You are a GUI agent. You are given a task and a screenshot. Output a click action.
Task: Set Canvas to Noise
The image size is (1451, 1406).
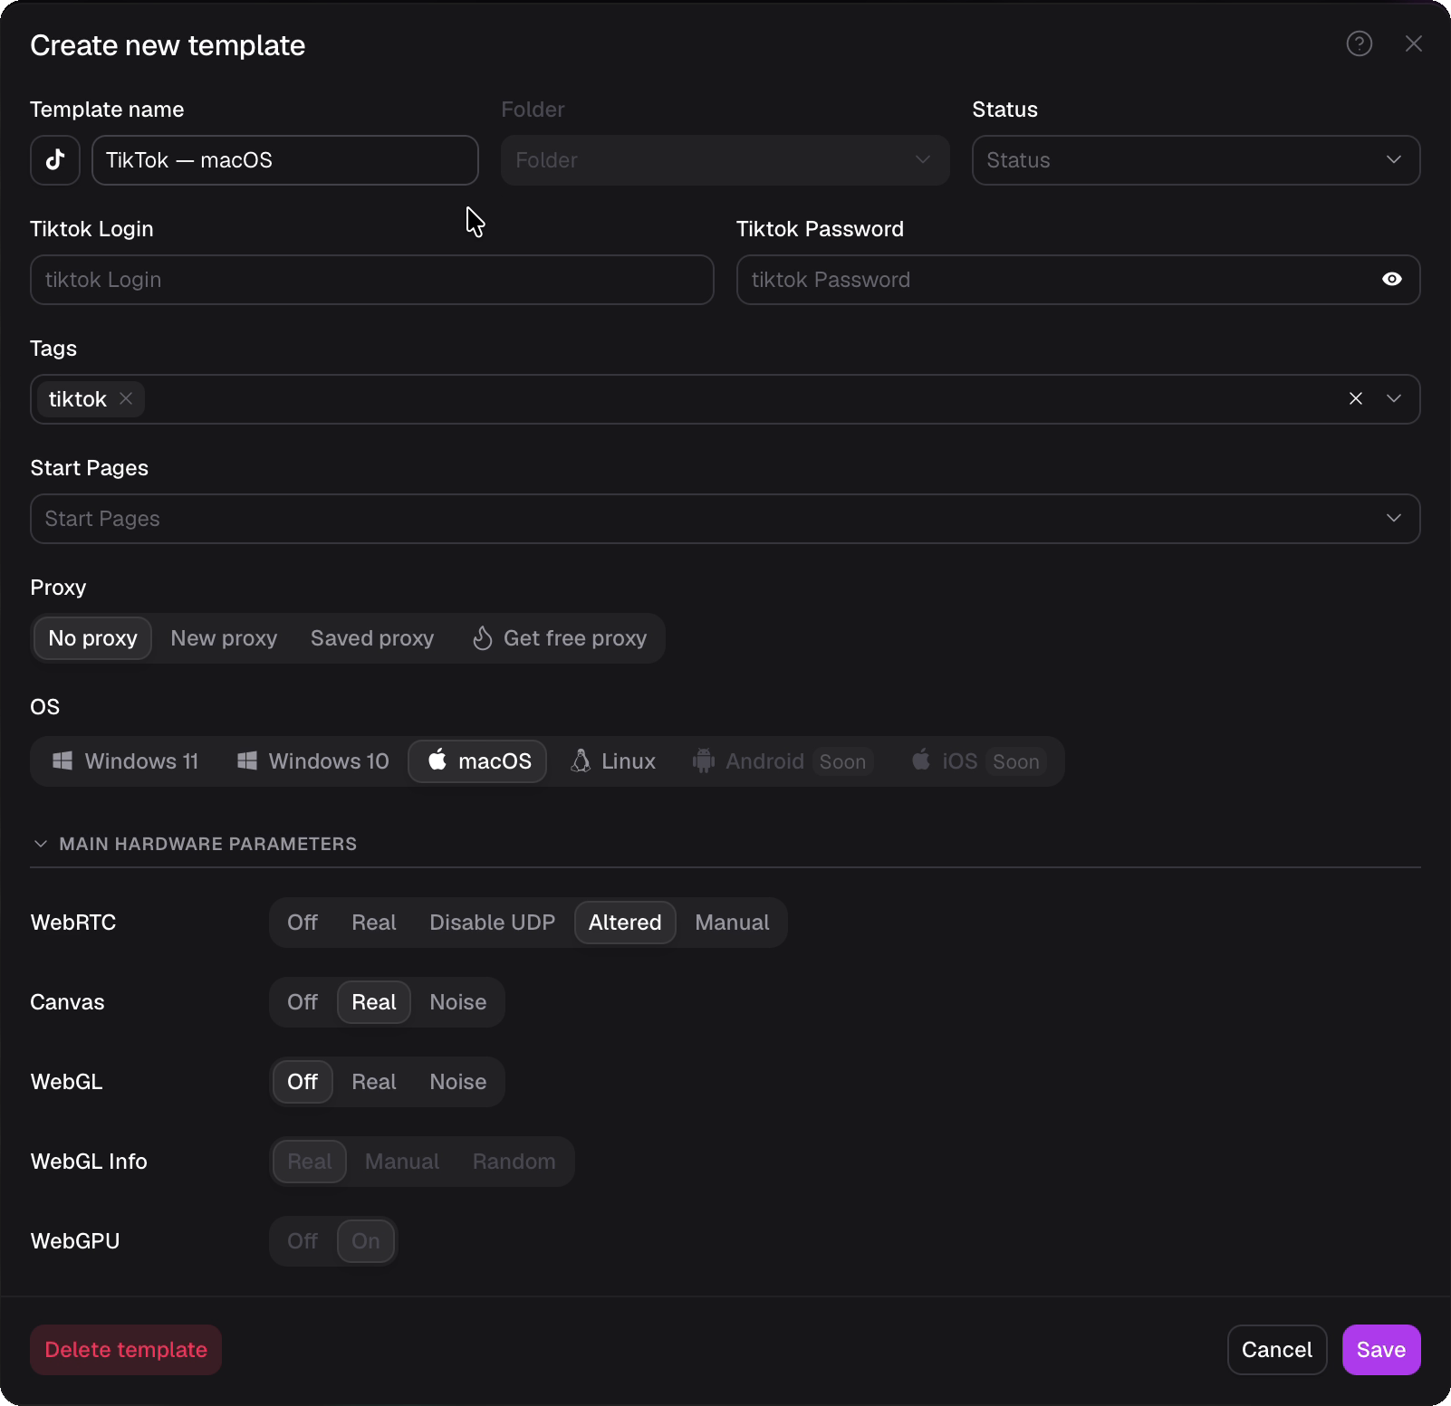[458, 1002]
